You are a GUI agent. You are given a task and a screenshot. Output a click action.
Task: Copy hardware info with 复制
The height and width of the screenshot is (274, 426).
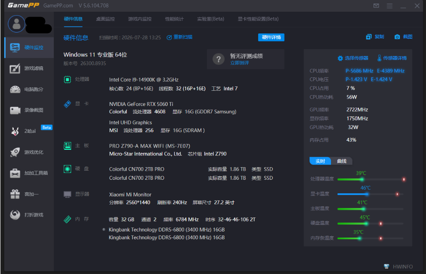375,37
